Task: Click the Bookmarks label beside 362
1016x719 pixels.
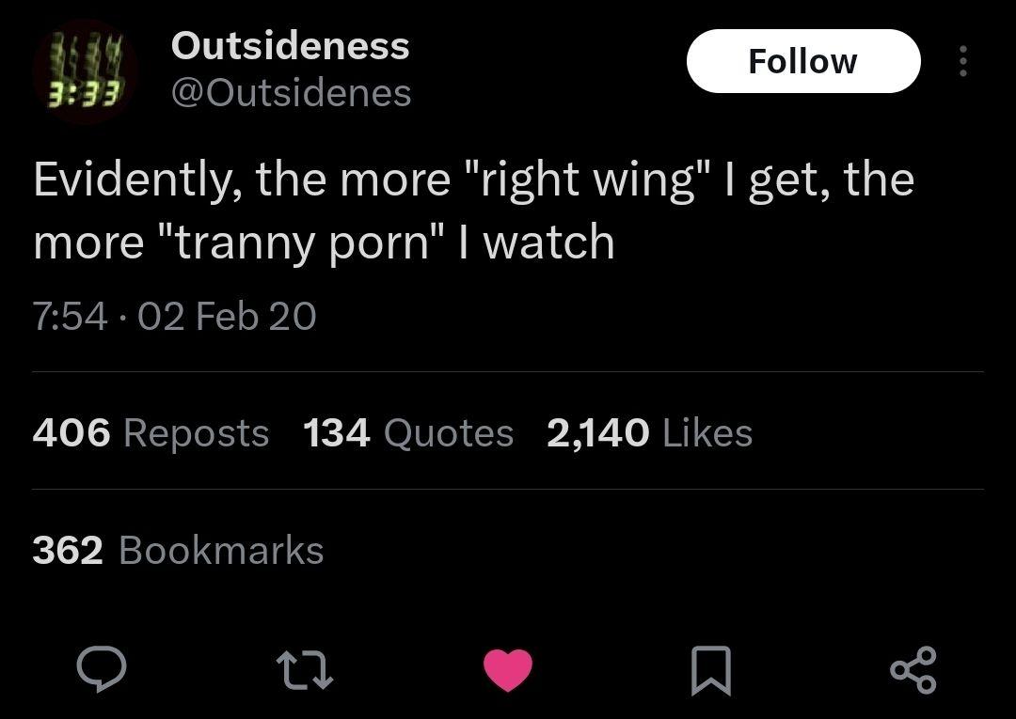Action: tap(221, 550)
